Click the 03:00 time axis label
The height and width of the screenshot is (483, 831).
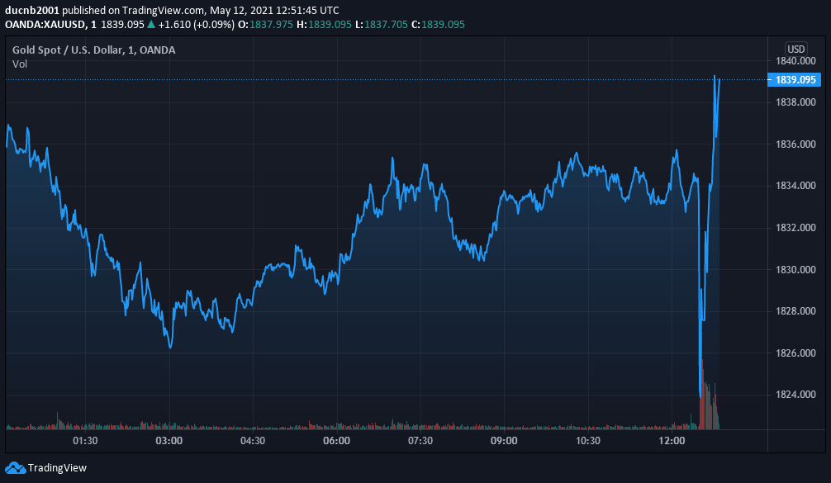click(169, 441)
